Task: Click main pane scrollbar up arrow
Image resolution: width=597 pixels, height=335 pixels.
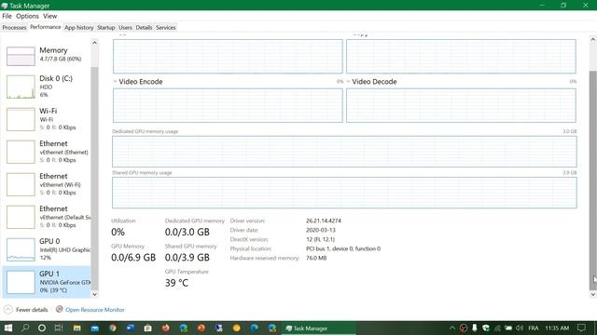Action: point(593,39)
